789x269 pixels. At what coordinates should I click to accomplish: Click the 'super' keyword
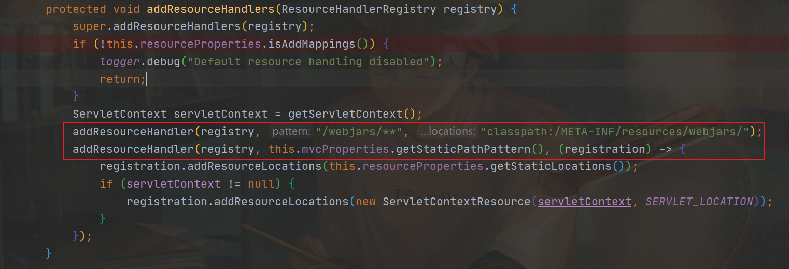[x=89, y=26]
